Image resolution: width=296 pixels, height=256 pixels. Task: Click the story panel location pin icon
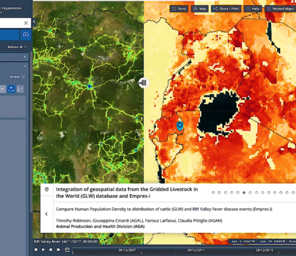click(47, 190)
